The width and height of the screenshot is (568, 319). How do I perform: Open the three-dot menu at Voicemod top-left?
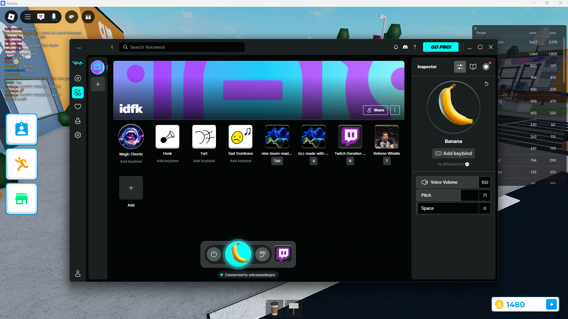coord(79,48)
